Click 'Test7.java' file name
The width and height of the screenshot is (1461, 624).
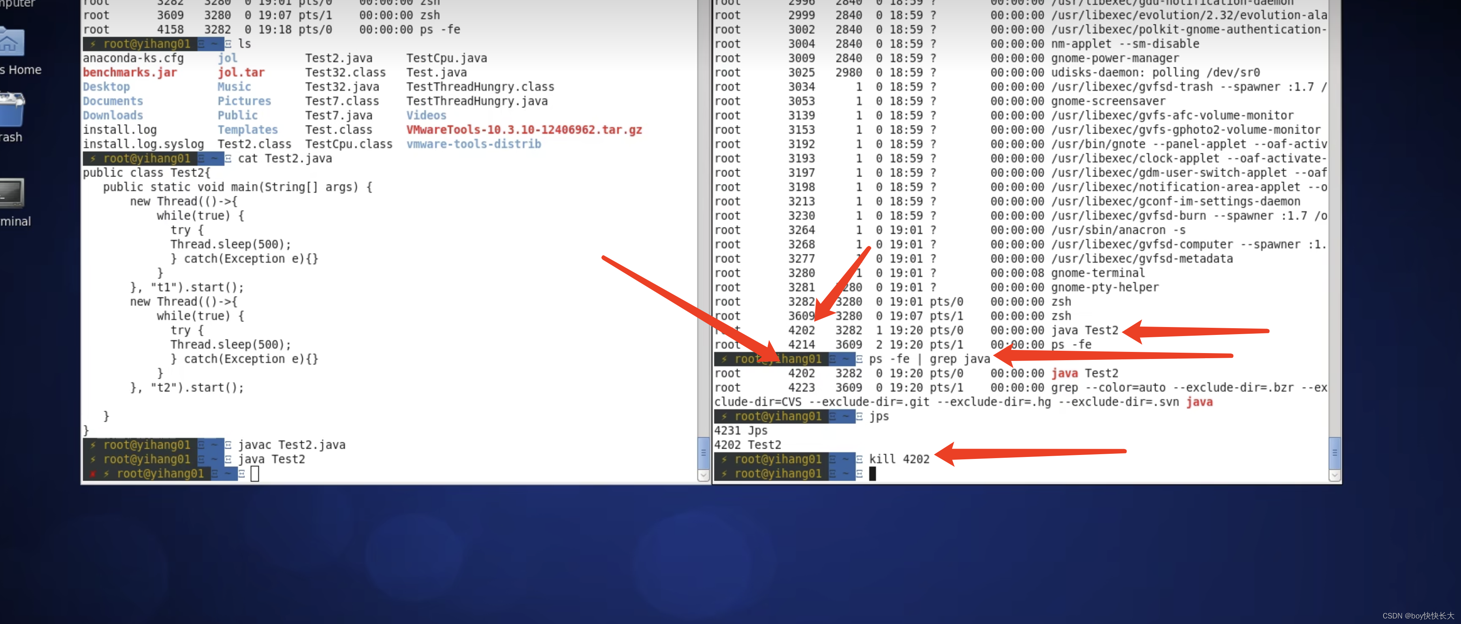pos(339,115)
